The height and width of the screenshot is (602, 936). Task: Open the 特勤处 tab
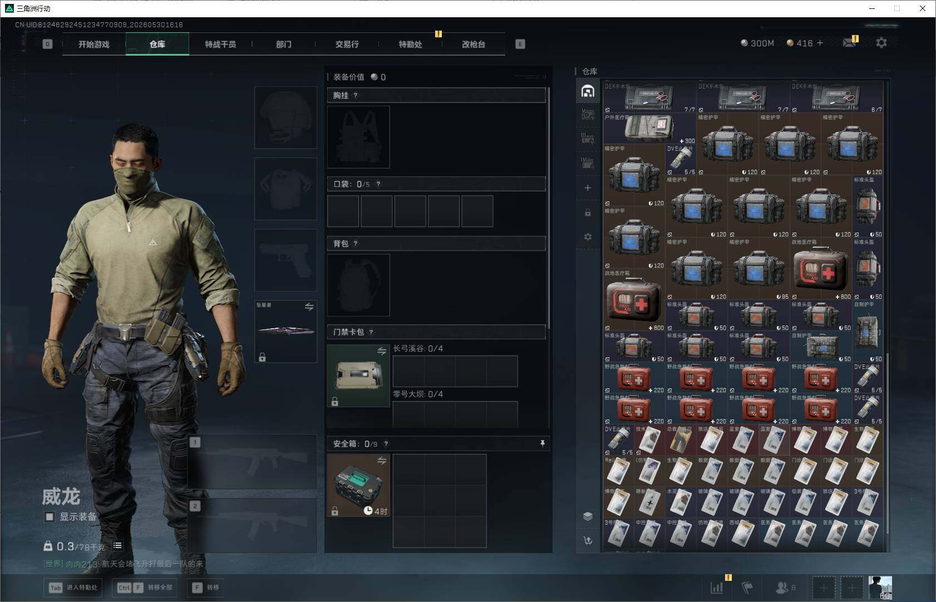(x=411, y=44)
